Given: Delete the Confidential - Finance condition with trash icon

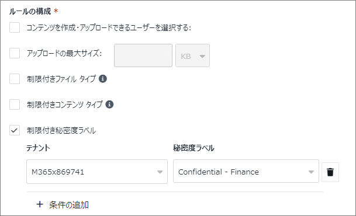Looking at the screenshot, I should (x=330, y=172).
